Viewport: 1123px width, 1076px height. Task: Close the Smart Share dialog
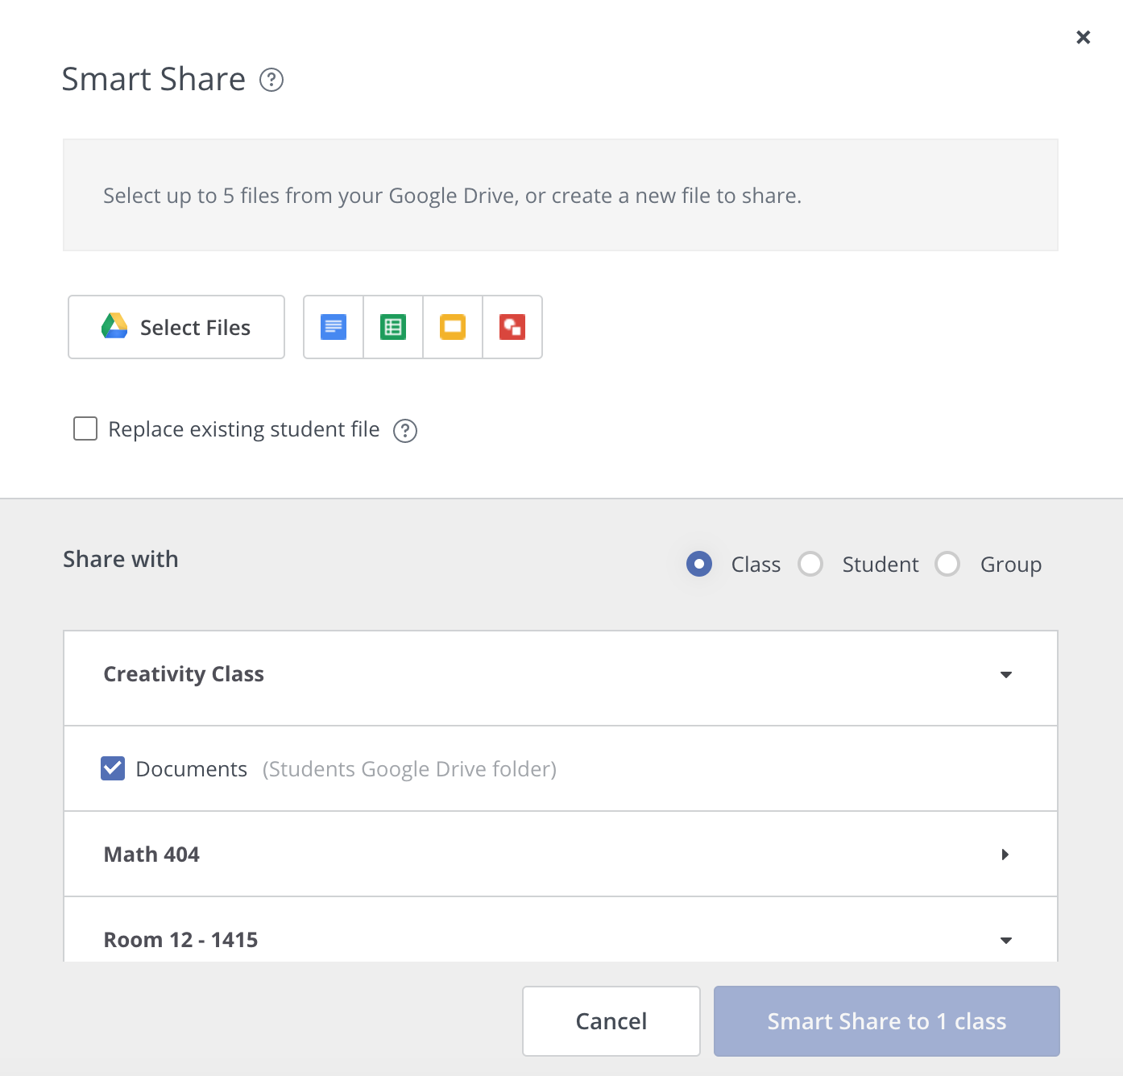coord(1083,37)
